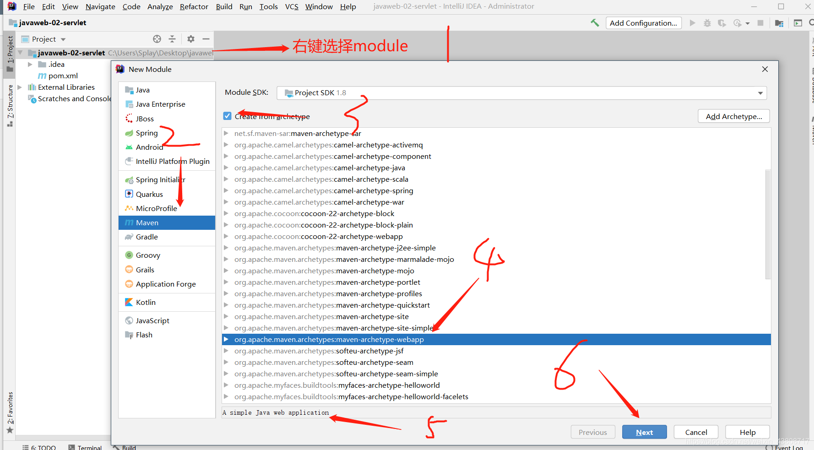The height and width of the screenshot is (450, 814).
Task: Select Gradle module type
Action: tap(167, 237)
